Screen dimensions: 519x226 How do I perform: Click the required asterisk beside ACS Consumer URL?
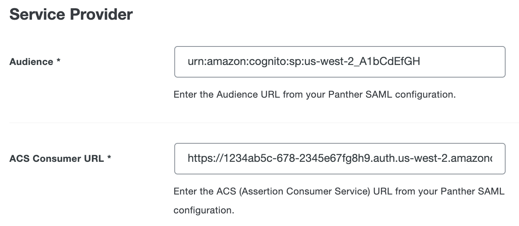pyautogui.click(x=109, y=158)
